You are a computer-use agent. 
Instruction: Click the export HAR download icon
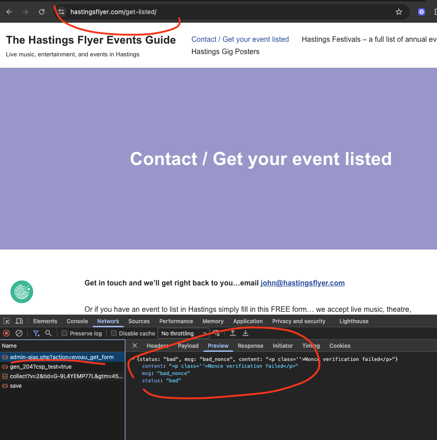(246, 333)
